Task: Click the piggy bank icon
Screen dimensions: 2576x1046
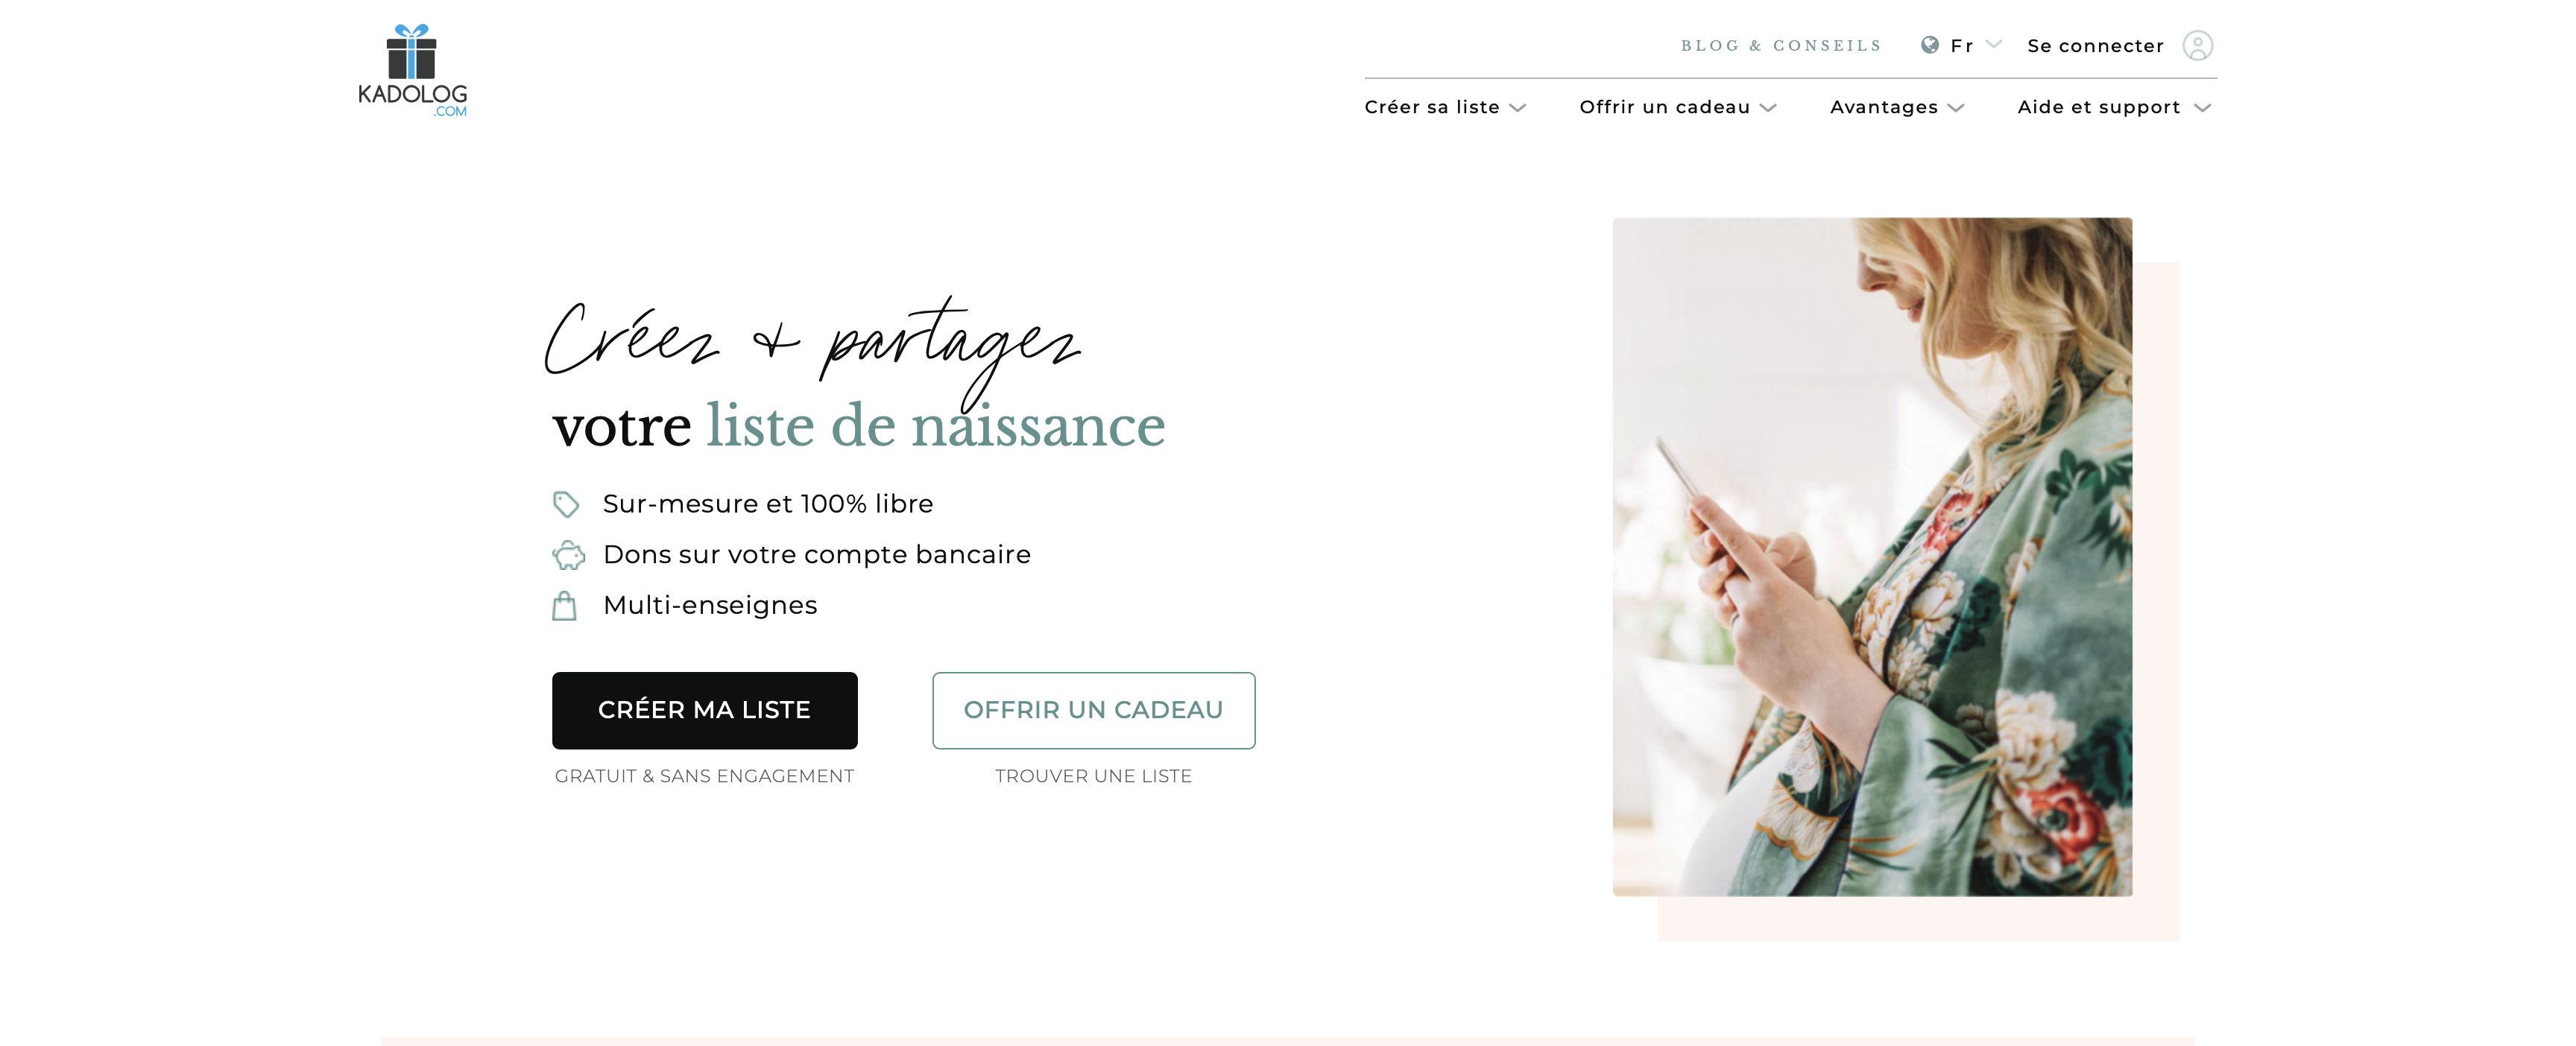Action: click(x=568, y=555)
